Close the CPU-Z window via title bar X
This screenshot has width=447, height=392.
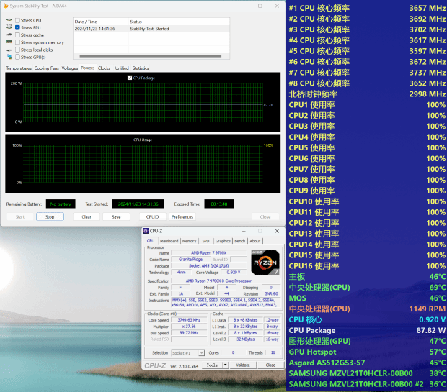[x=277, y=231]
